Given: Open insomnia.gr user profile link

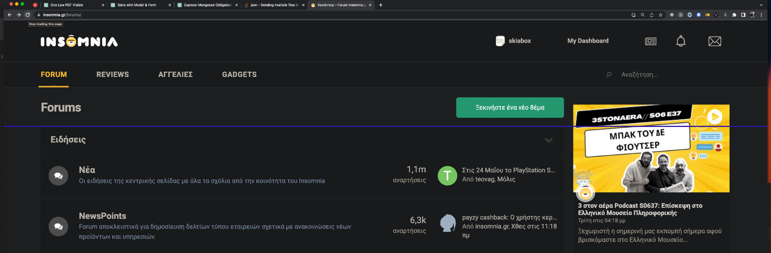Looking at the screenshot, I should (x=492, y=226).
